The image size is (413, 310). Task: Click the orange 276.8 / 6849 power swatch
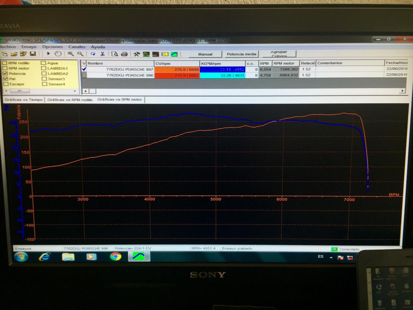coord(177,69)
